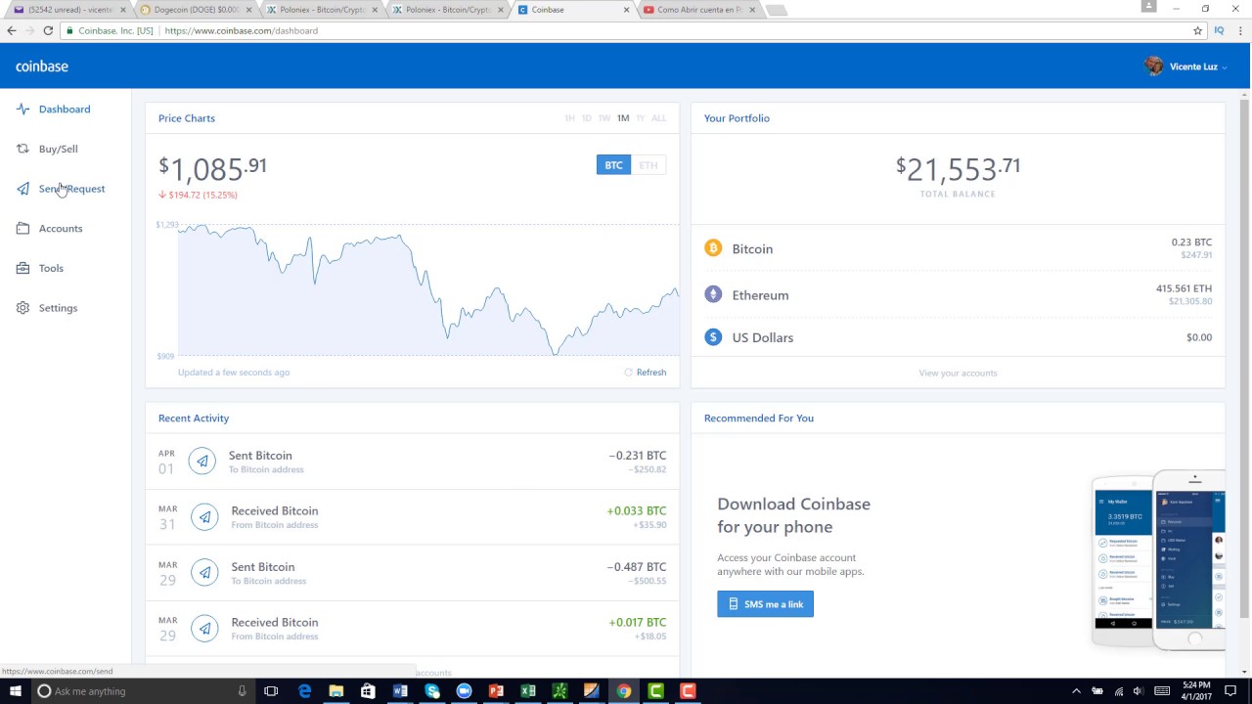Viewport: 1252px width, 704px height.
Task: Open the US Dollars portfolio row
Action: click(958, 337)
